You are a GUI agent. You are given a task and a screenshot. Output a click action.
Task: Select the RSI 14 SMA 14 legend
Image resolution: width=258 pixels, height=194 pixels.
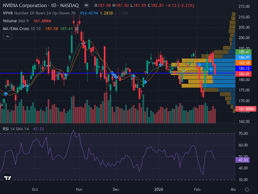16,129
